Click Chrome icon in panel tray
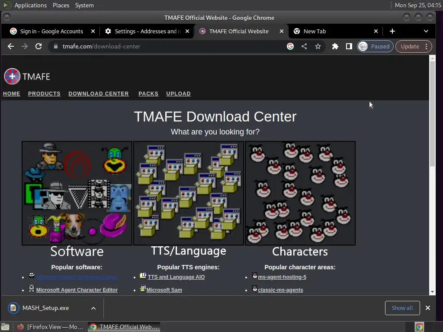443x332 pixels. tap(419, 327)
